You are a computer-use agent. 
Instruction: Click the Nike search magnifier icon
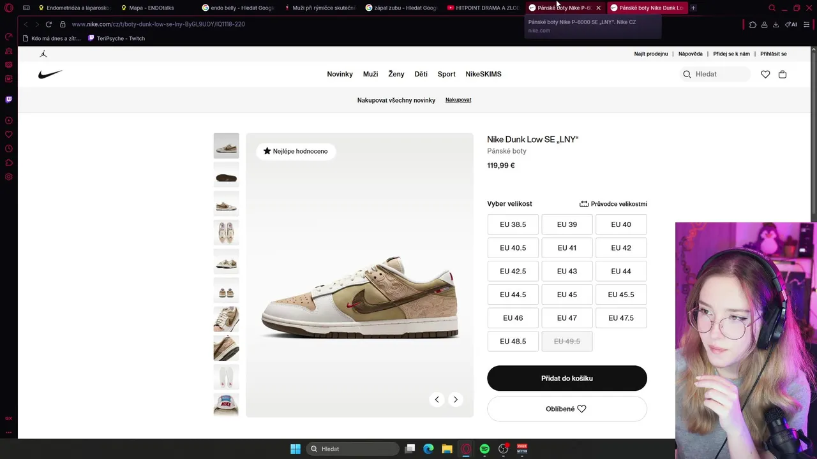click(x=687, y=74)
